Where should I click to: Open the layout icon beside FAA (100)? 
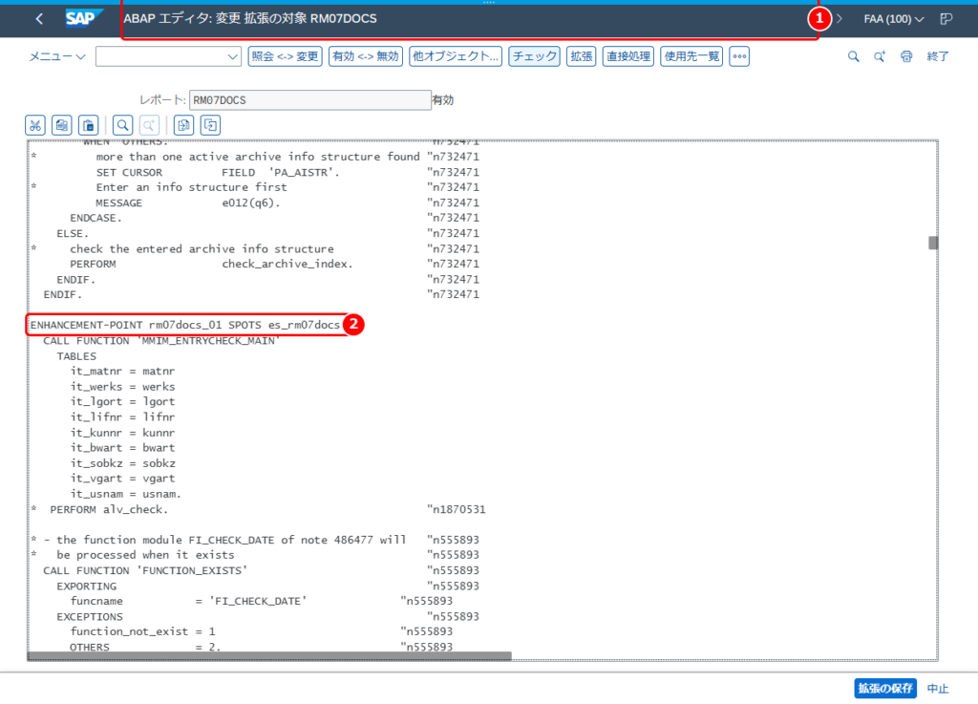coord(946,19)
